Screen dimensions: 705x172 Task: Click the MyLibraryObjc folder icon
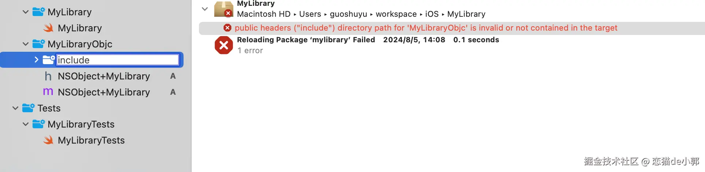click(38, 44)
